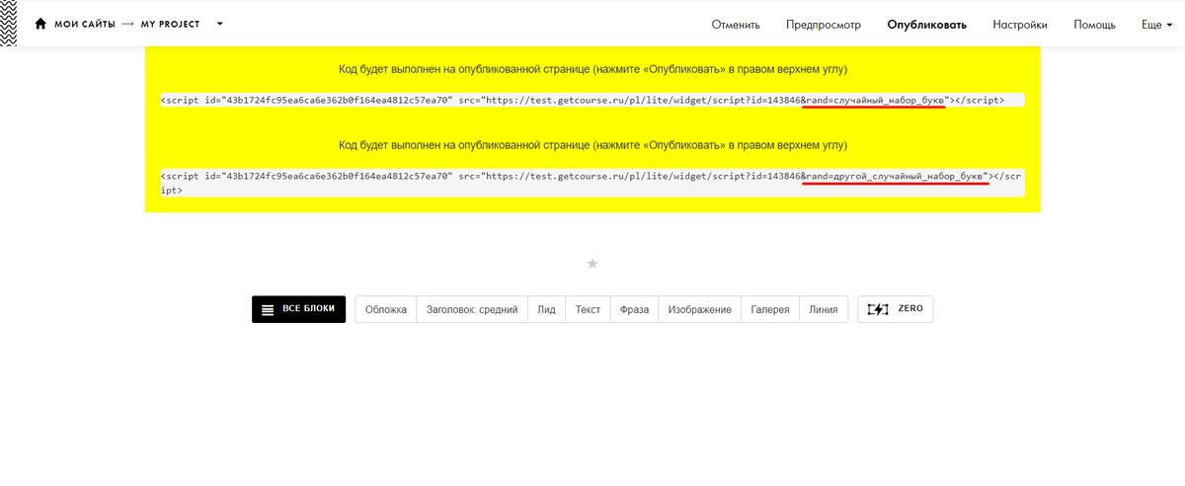Click the list icon in ВСЕ БЛОКИ
Screen dimensions: 1185x486
pyautogui.click(x=268, y=310)
